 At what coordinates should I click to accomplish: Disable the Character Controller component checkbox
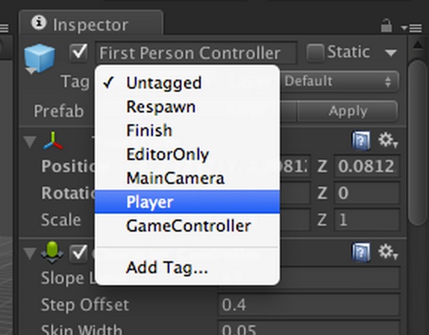[x=79, y=253]
